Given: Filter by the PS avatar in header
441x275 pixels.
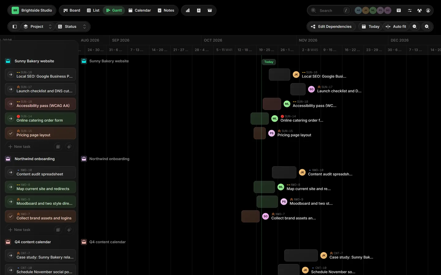Looking at the screenshot, I should pos(380,10).
